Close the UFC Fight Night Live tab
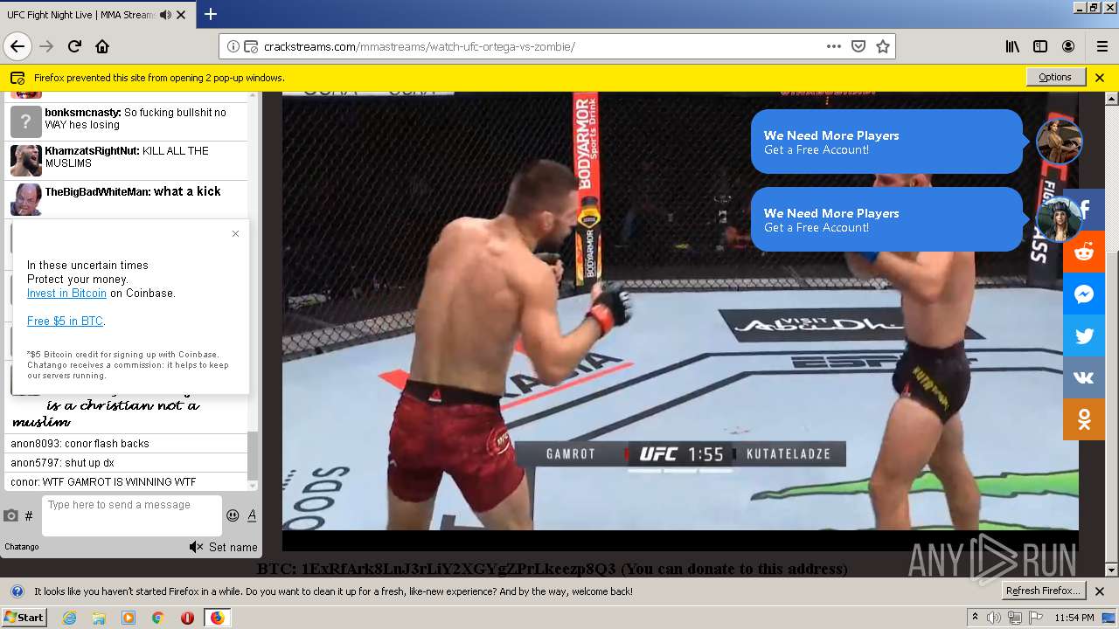 pyautogui.click(x=181, y=15)
